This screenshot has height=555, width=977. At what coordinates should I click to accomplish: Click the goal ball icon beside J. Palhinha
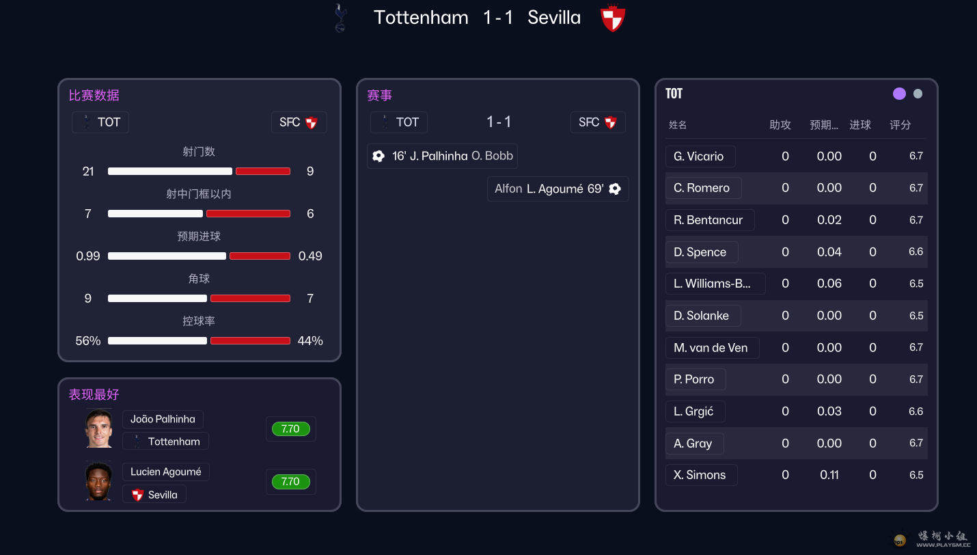pos(379,156)
